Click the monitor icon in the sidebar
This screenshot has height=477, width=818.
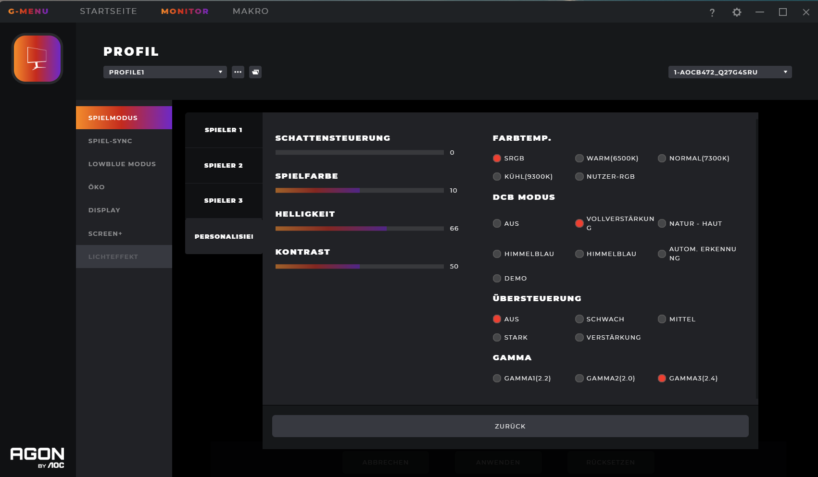coord(38,59)
